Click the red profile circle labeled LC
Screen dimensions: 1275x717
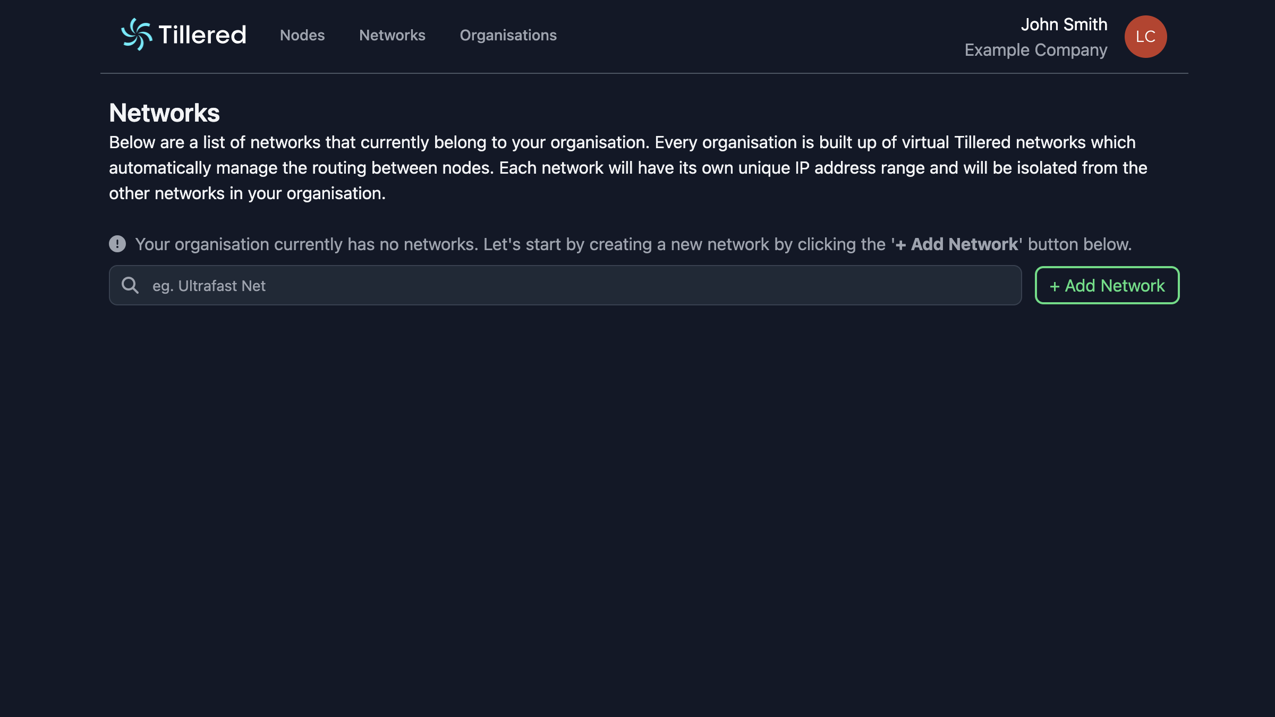tap(1146, 36)
